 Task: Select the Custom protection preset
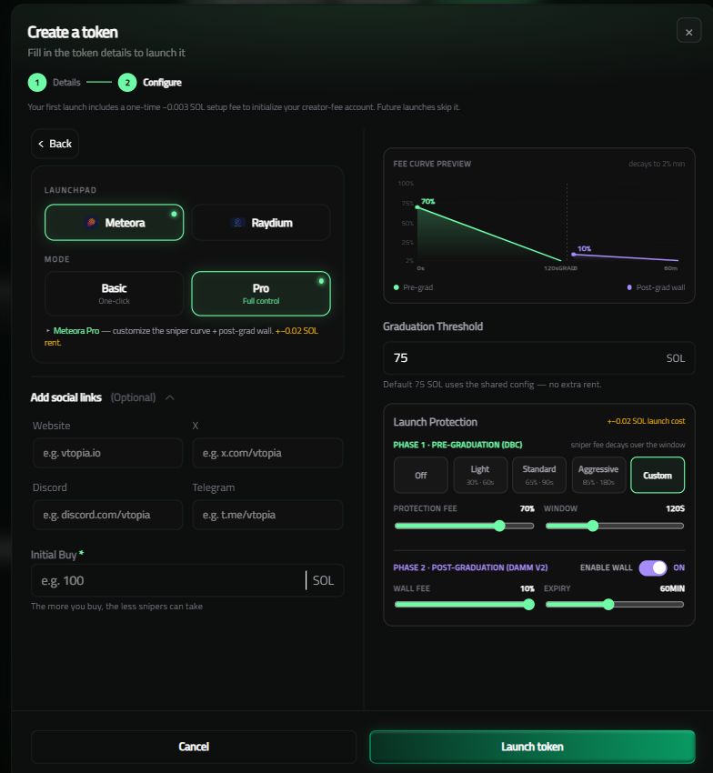coord(658,476)
